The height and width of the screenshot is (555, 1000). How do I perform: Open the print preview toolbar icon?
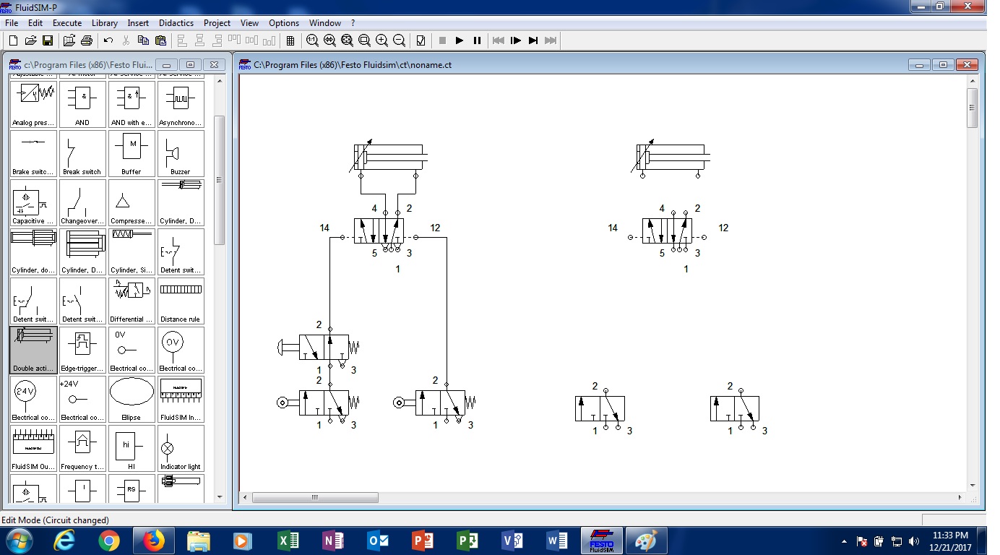69,40
